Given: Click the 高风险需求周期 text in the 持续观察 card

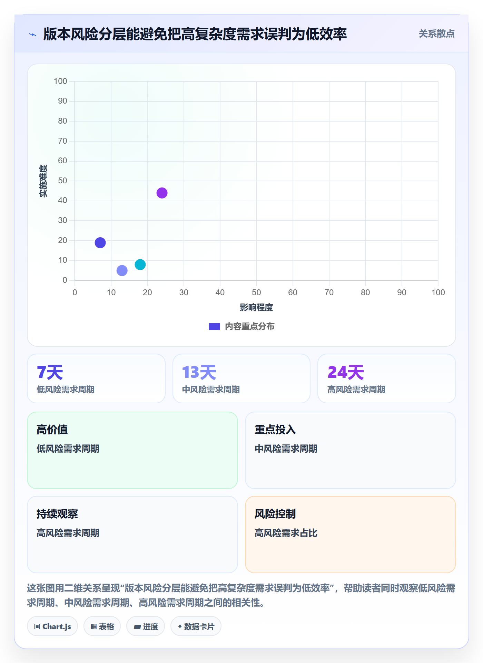Looking at the screenshot, I should [x=68, y=533].
